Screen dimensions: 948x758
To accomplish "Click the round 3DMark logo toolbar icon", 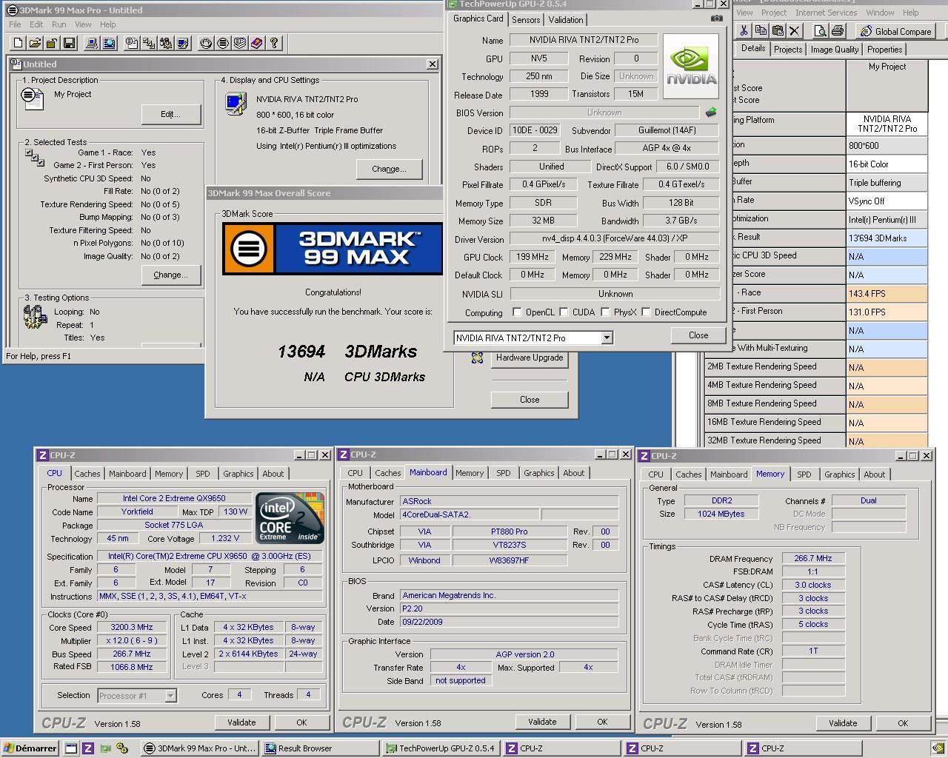I will pyautogui.click(x=223, y=44).
